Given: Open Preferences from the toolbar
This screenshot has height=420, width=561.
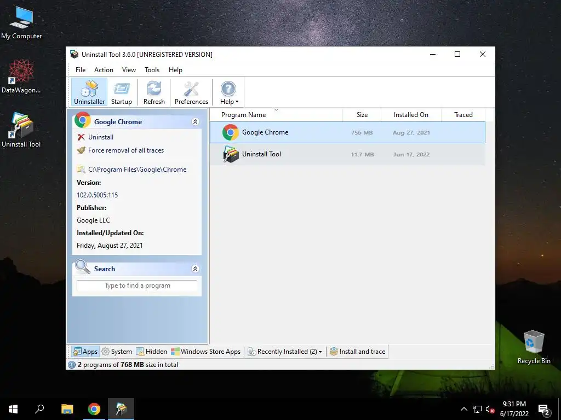Looking at the screenshot, I should [191, 92].
